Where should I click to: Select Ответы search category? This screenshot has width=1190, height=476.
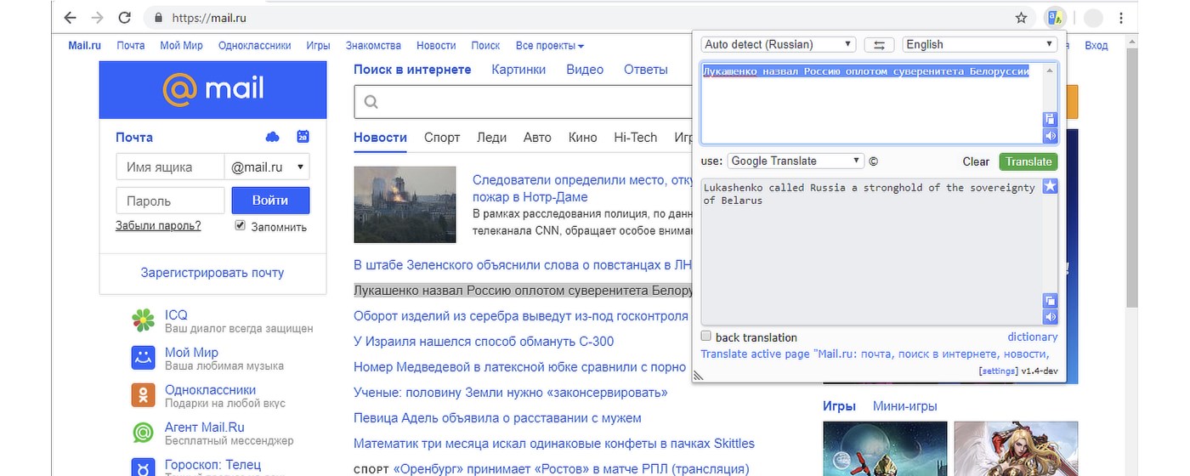click(646, 70)
